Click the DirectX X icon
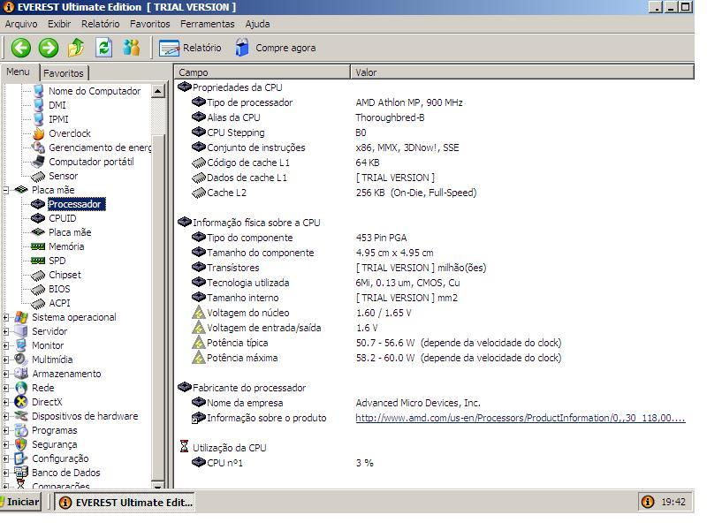Image resolution: width=707 pixels, height=530 pixels. click(x=21, y=402)
